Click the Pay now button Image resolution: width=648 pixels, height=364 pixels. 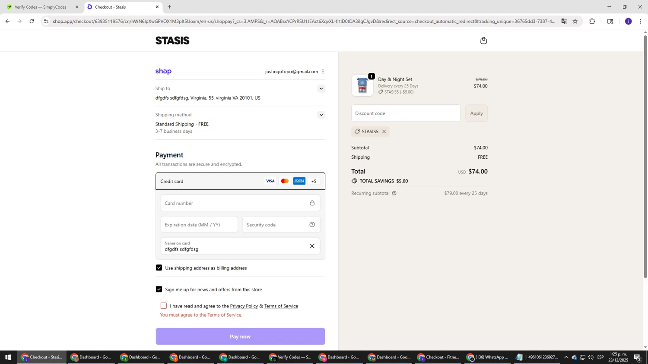click(x=240, y=336)
